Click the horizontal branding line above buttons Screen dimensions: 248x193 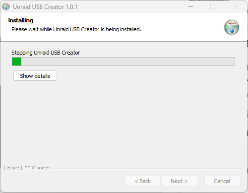pyautogui.click(x=147, y=169)
